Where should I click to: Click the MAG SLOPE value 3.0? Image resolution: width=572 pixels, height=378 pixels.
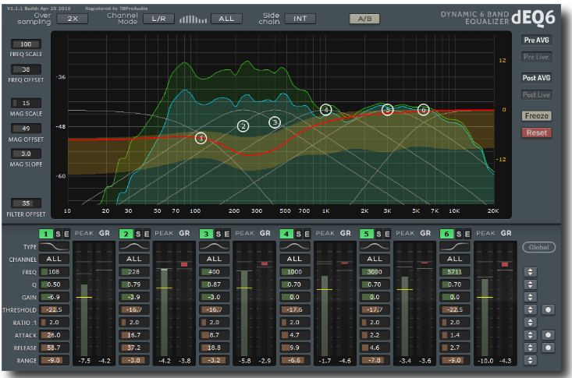coord(26,154)
